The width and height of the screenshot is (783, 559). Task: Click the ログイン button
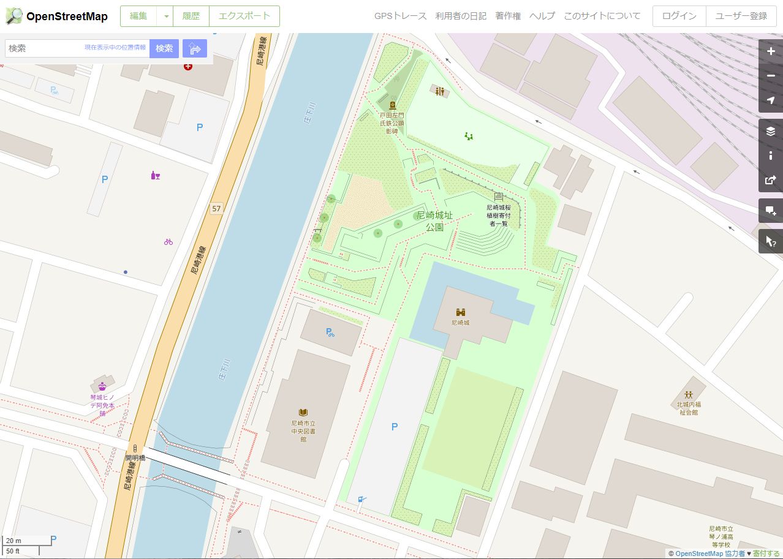click(x=679, y=17)
